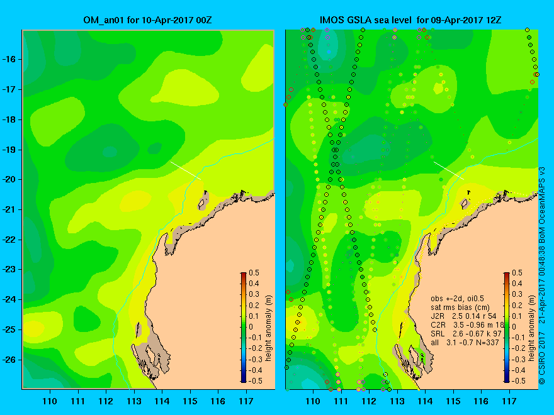Click the "height anomaly (m)" label in OM_an01 map
Viewport: 554px width, 415px height.
269,328
